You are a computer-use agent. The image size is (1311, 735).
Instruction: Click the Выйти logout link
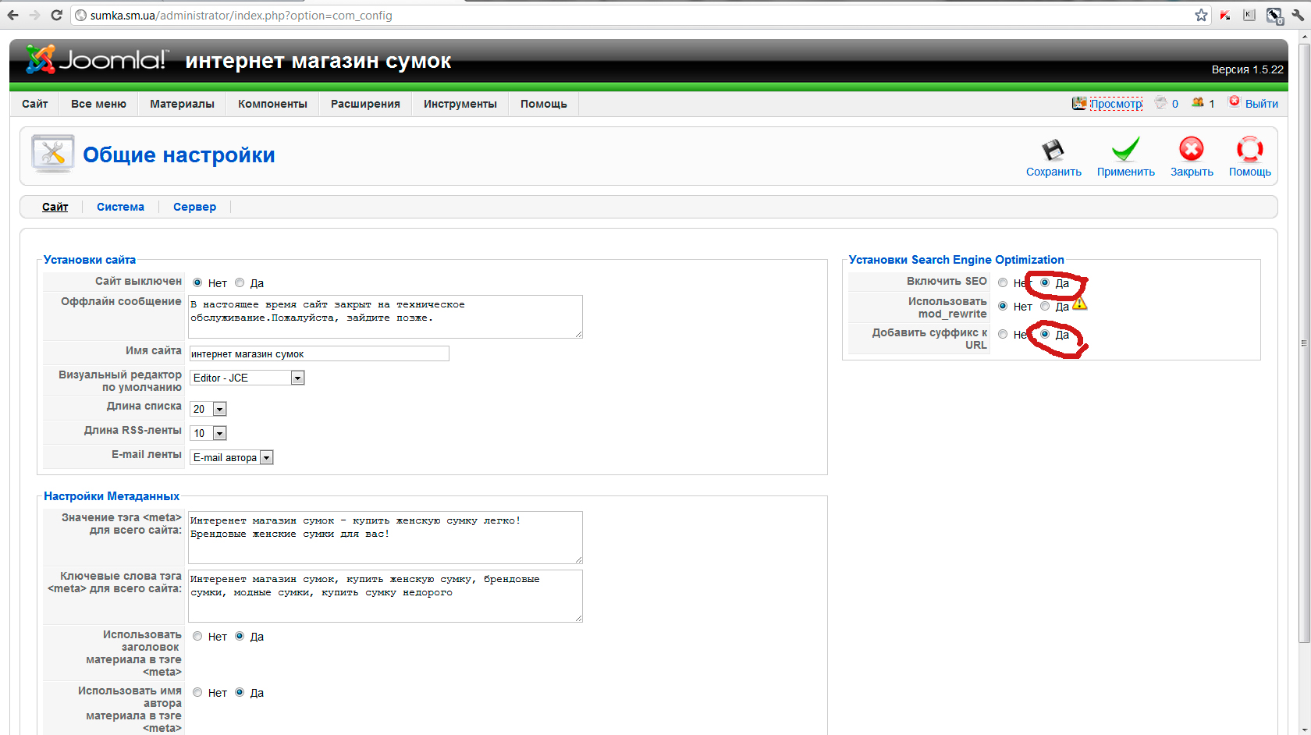point(1261,104)
